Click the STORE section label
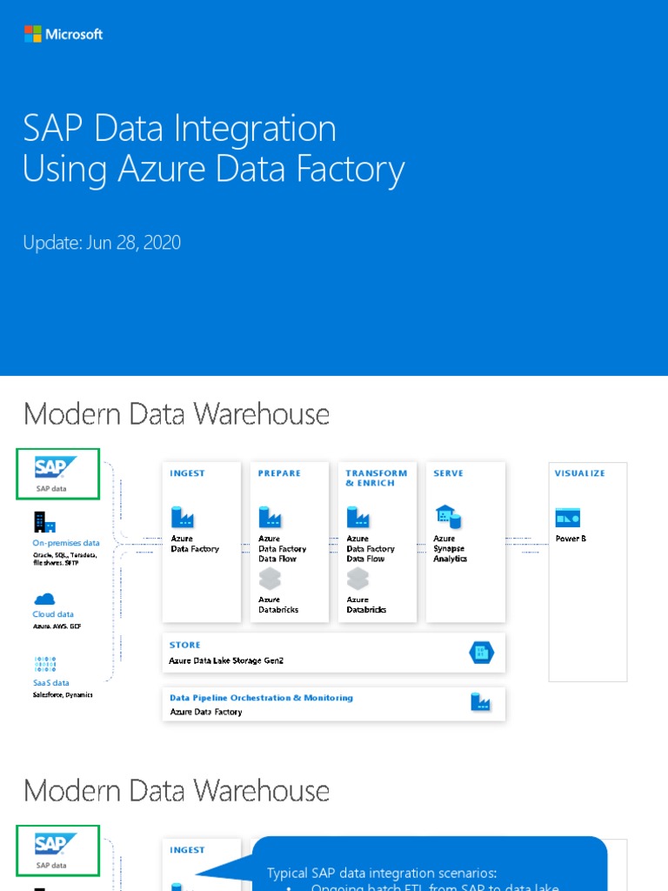668x891 pixels. (185, 645)
